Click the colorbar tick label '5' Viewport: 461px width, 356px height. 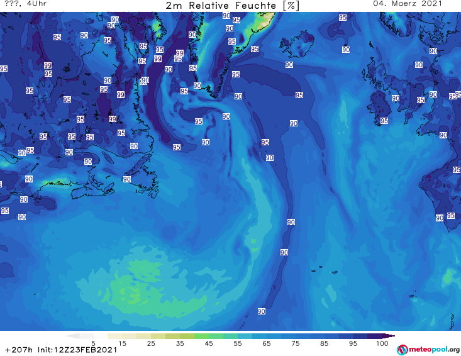coord(93,343)
